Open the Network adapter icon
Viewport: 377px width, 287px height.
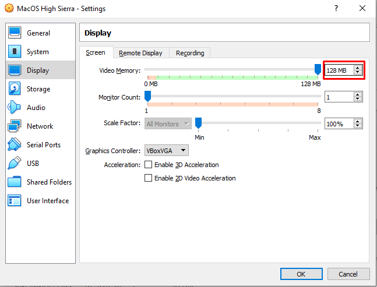(15, 126)
